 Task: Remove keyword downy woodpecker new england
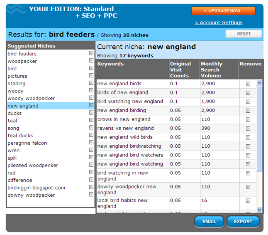click(248, 187)
